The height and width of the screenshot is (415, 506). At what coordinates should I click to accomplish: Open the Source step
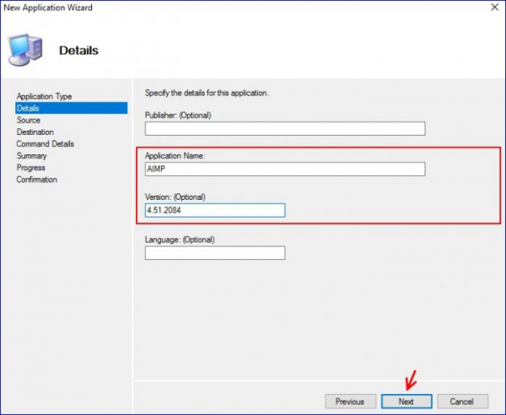[29, 120]
